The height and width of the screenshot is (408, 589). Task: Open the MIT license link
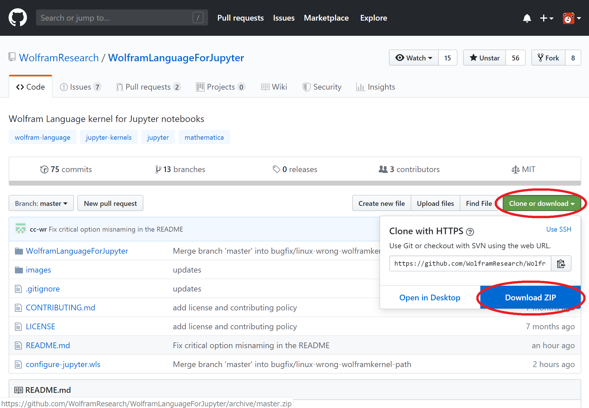[x=523, y=169]
